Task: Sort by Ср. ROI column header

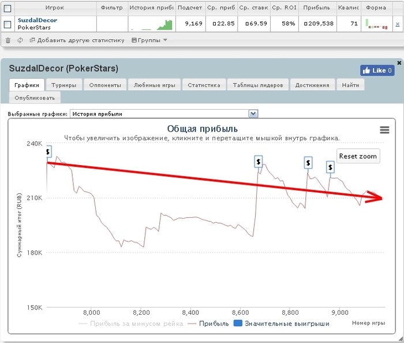Action: [285, 8]
